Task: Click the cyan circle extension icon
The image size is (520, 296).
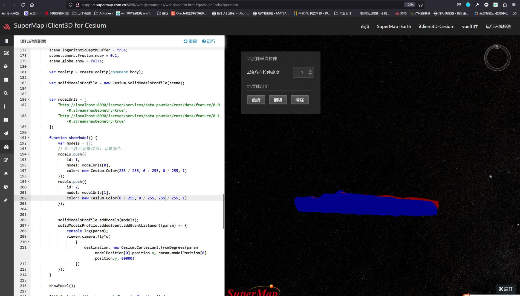Action: coord(468,5)
